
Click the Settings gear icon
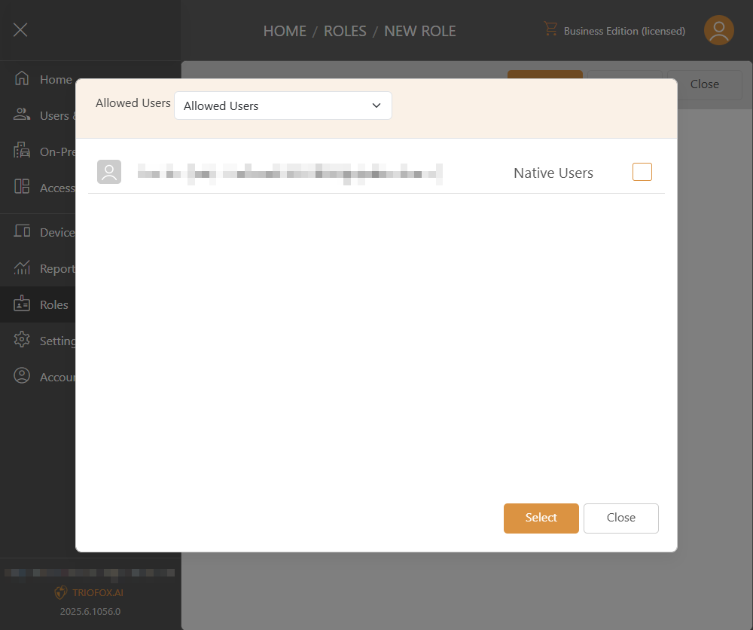(22, 339)
